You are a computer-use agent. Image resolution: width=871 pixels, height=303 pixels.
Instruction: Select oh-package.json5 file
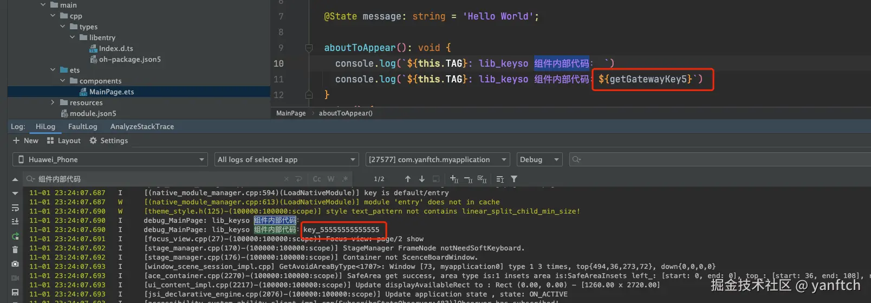[129, 59]
